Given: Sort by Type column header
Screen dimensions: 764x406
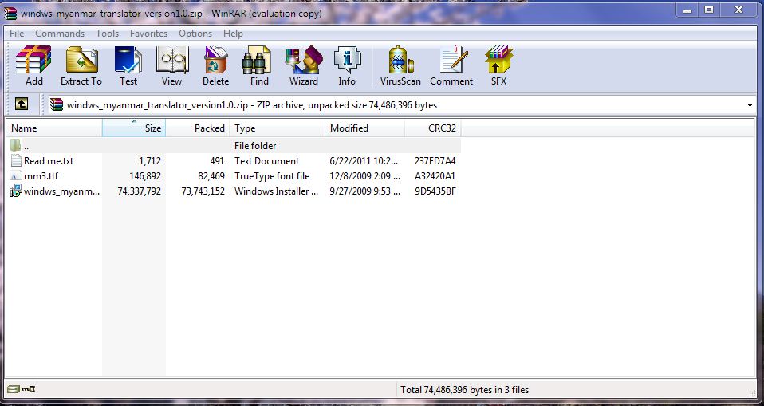Looking at the screenshot, I should coord(278,128).
